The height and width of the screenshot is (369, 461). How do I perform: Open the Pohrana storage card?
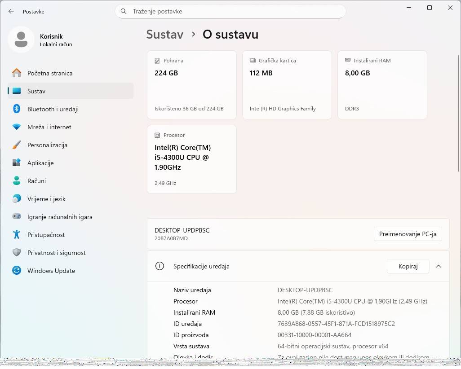pos(192,85)
